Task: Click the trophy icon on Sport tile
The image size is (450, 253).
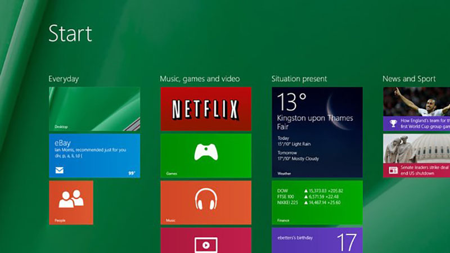Action: point(393,124)
